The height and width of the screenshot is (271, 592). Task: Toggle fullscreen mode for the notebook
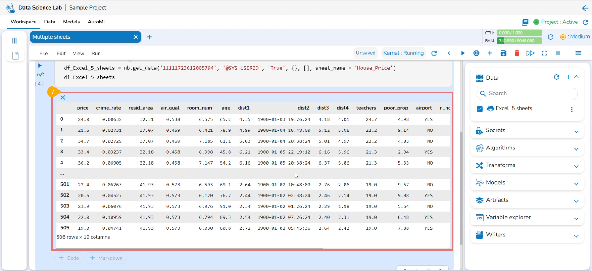[x=544, y=53]
